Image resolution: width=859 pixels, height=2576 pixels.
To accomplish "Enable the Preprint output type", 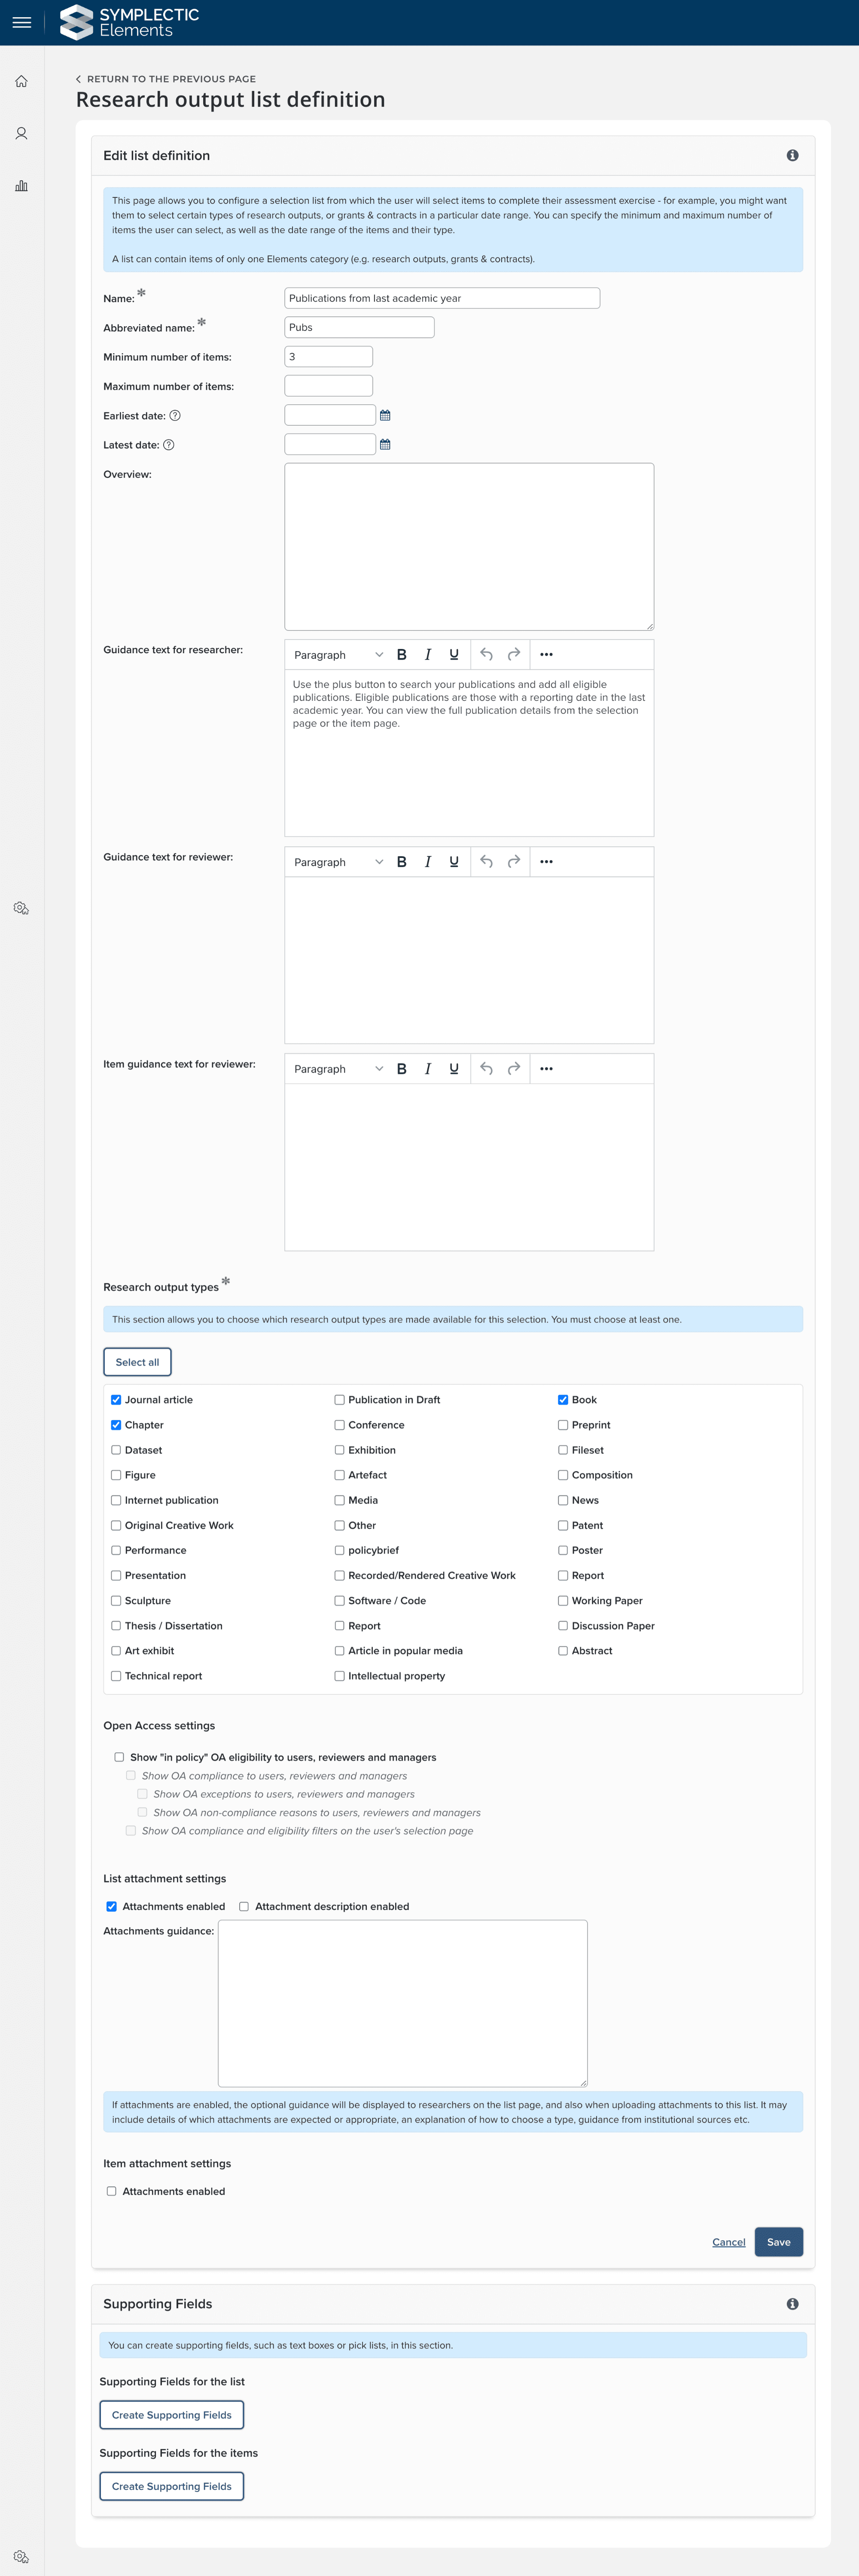I will point(563,1425).
